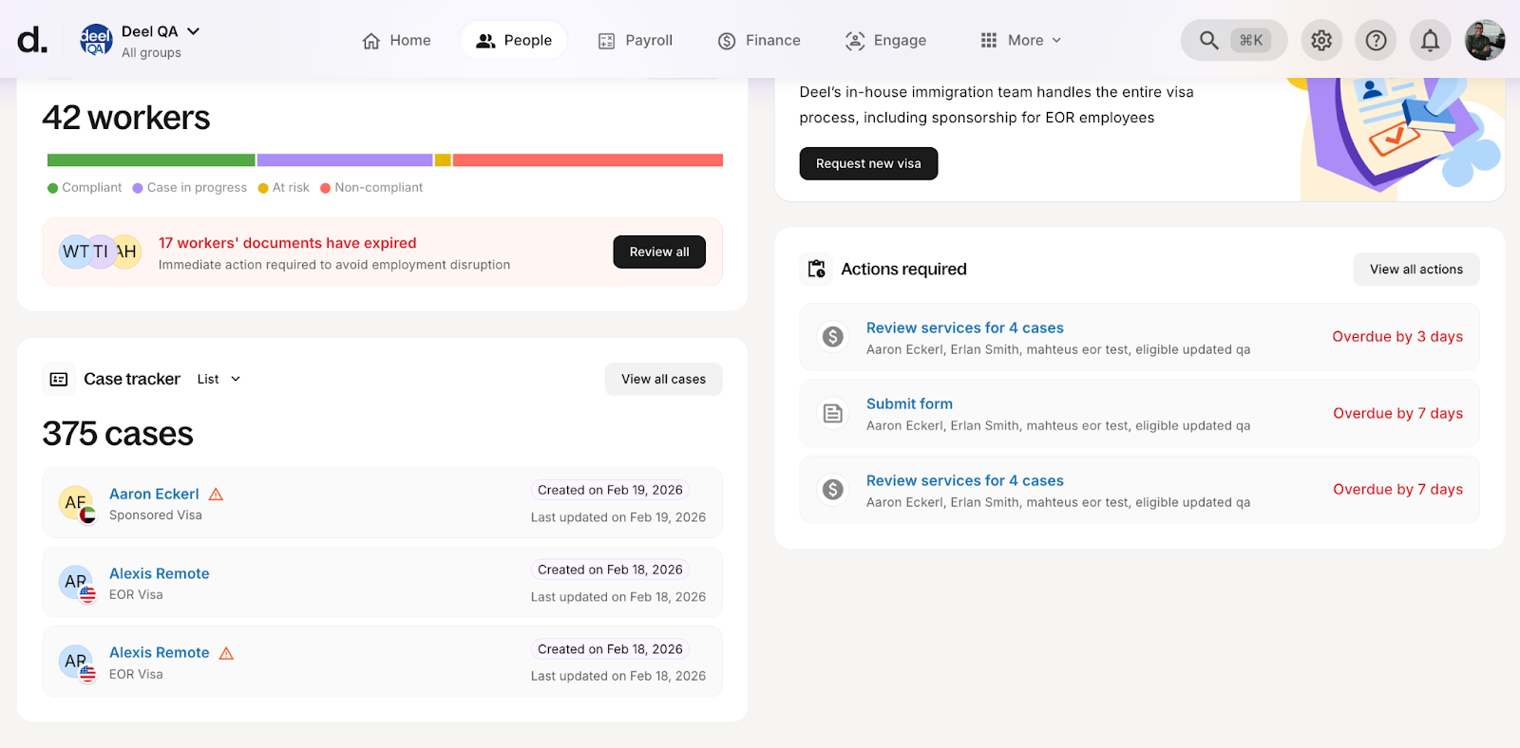Viewport: 1520px width, 748px height.
Task: Click the Submit form document icon
Action: click(832, 414)
